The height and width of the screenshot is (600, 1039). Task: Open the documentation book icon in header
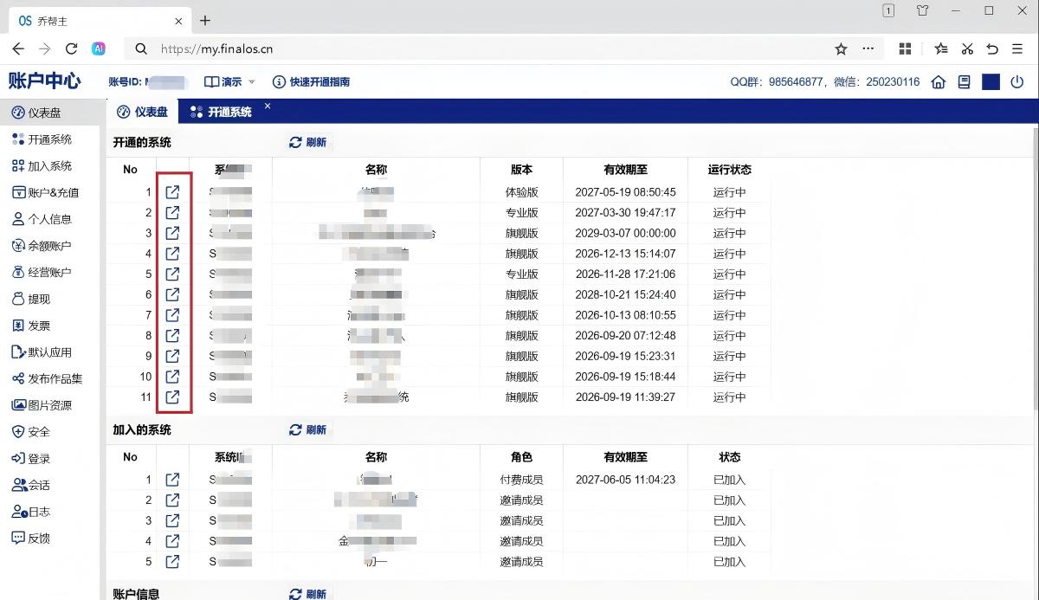(x=964, y=82)
